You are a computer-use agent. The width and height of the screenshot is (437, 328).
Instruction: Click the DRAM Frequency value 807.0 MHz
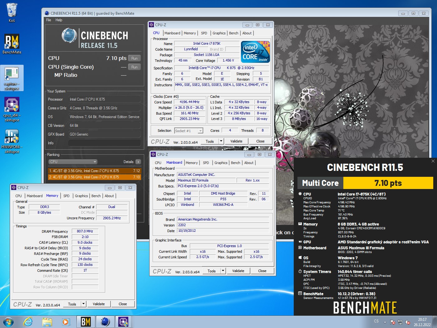(85, 231)
